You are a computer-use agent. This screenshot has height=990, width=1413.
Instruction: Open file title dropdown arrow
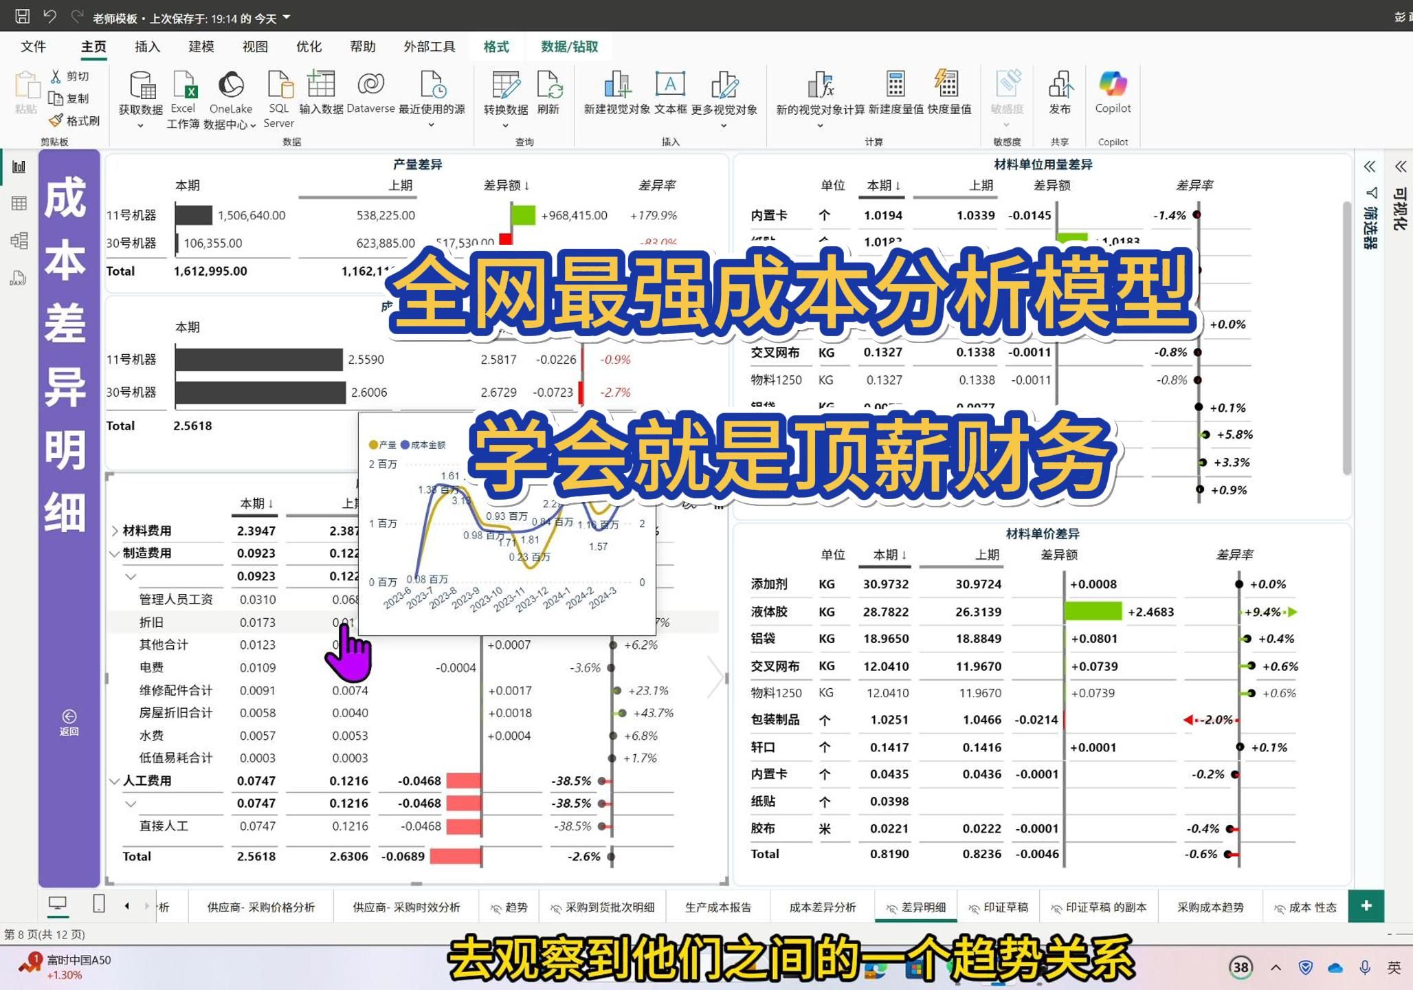287,17
